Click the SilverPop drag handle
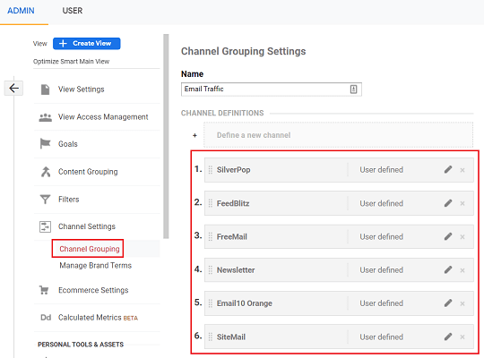 click(211, 170)
